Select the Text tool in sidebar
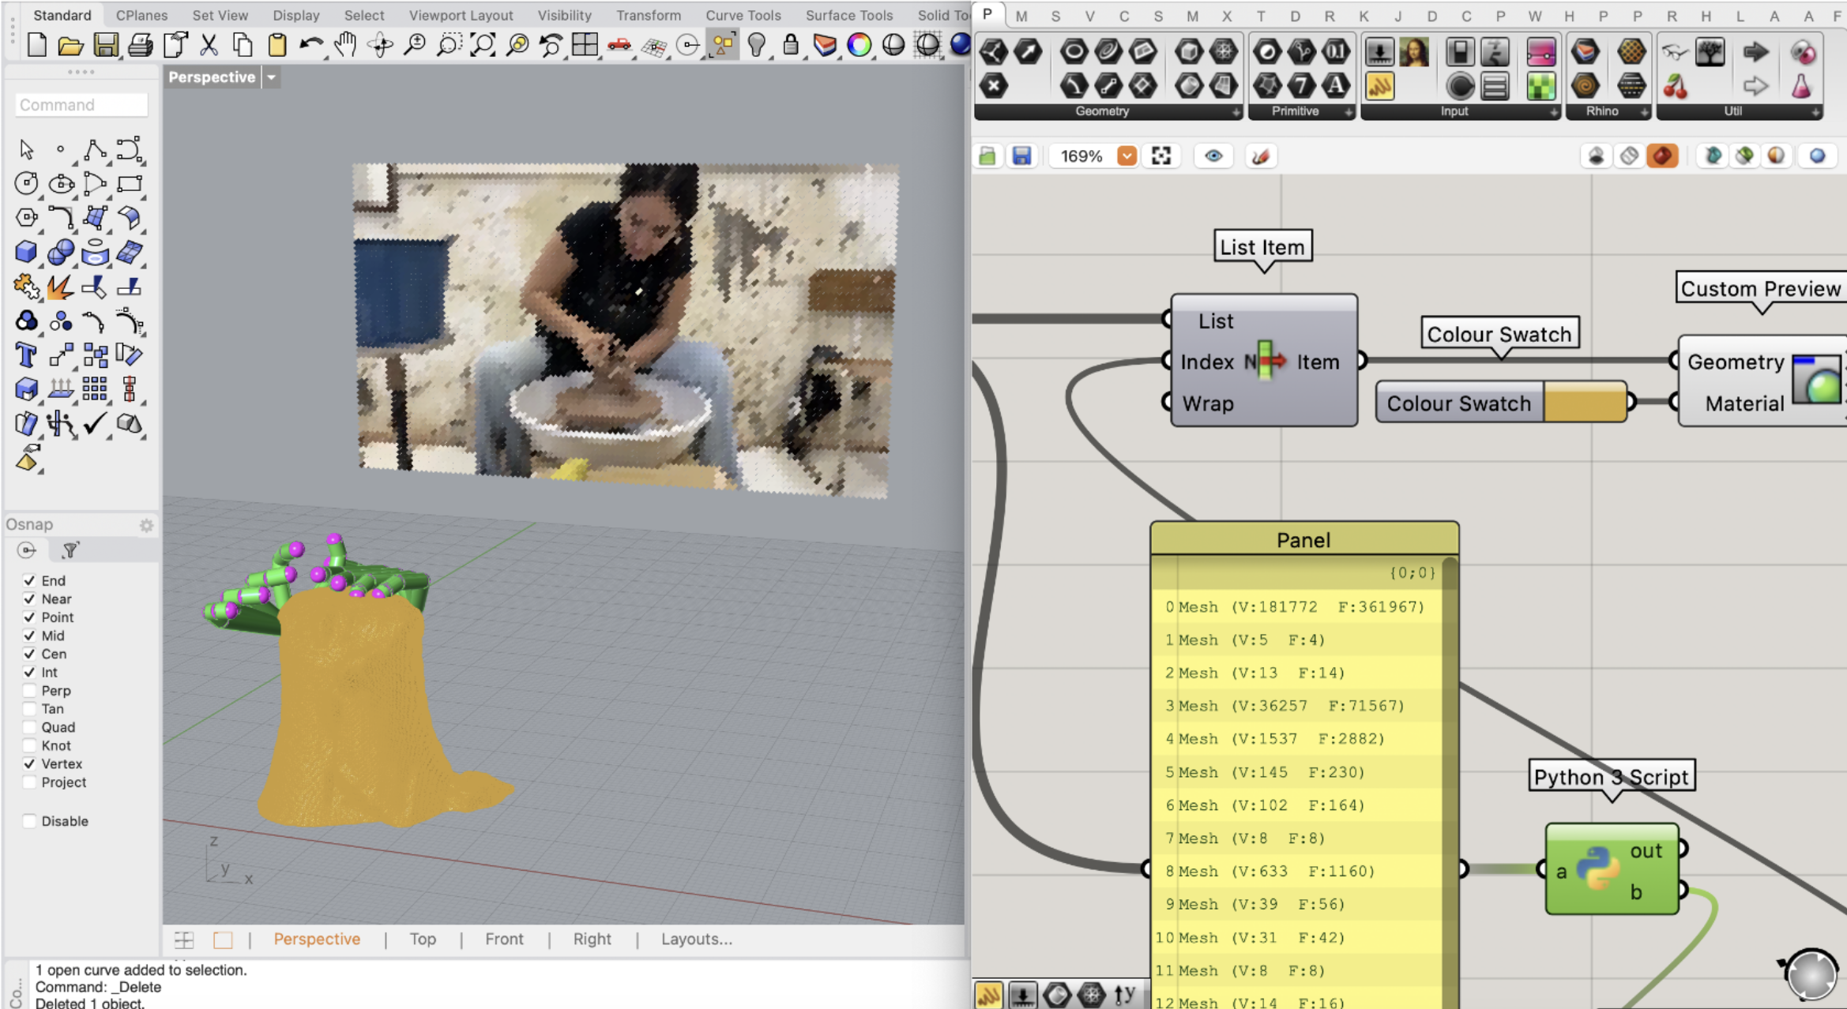This screenshot has height=1009, width=1847. (x=25, y=355)
